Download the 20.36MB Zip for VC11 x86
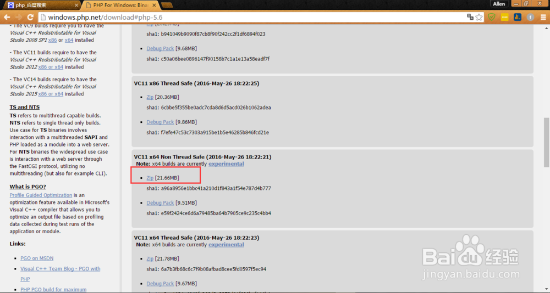Screen dimensions: 550x293 click(x=150, y=97)
